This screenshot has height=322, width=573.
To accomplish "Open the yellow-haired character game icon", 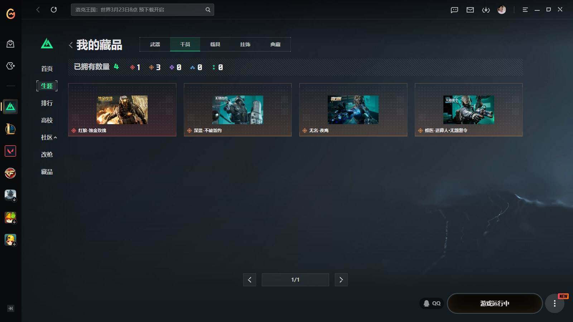I will tap(10, 240).
